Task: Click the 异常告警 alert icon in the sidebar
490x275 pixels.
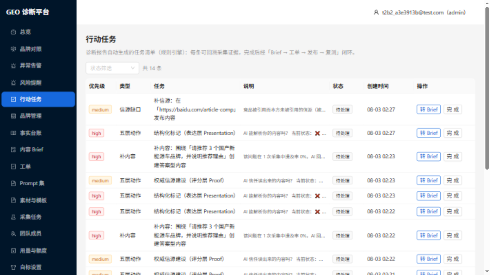Action: [x=13, y=66]
